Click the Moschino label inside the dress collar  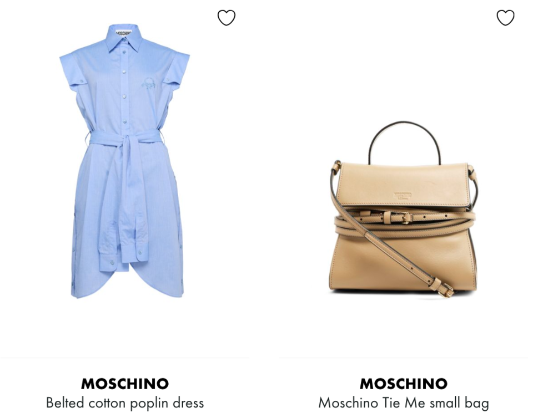124,33
